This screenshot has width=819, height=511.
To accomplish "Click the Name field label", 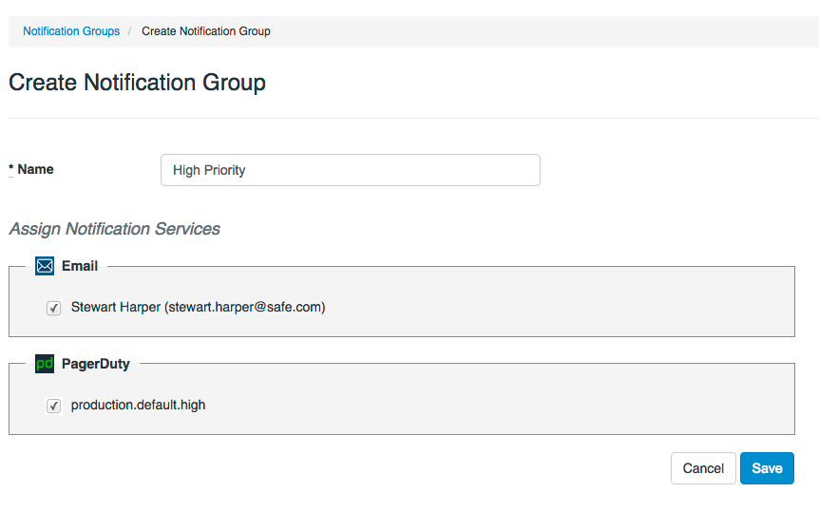I will pos(35,169).
